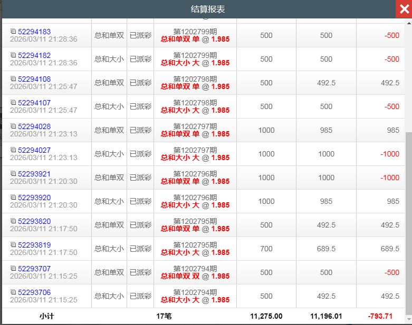
Task: Click bet amount 700 in order 52293819 row
Action: (266, 249)
